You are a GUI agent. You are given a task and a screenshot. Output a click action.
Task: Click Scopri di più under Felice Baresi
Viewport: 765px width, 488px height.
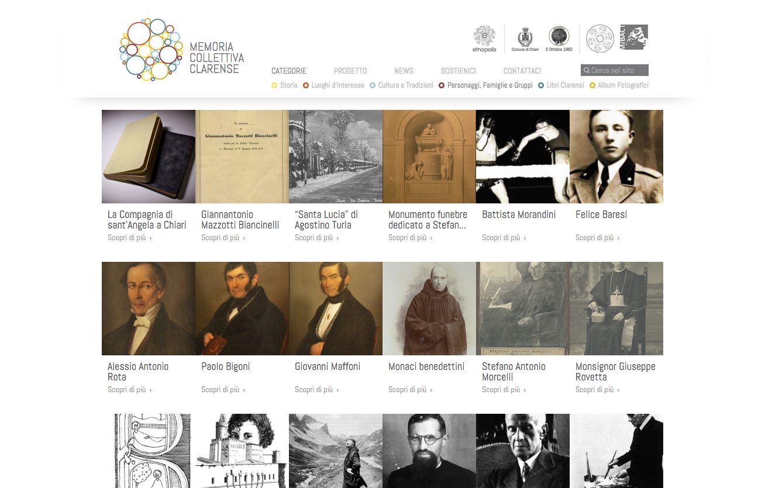click(x=597, y=238)
